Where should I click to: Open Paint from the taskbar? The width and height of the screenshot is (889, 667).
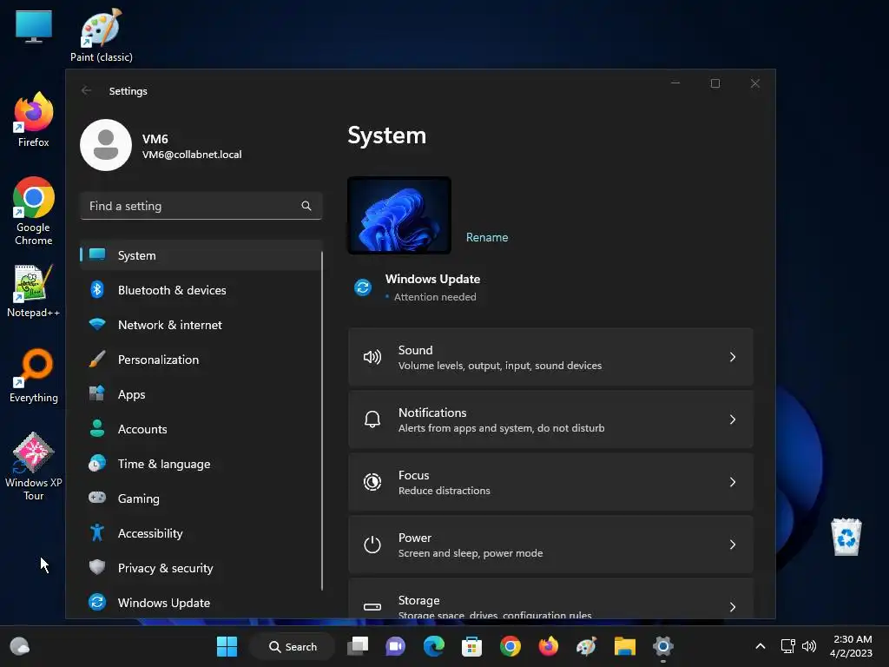586,646
